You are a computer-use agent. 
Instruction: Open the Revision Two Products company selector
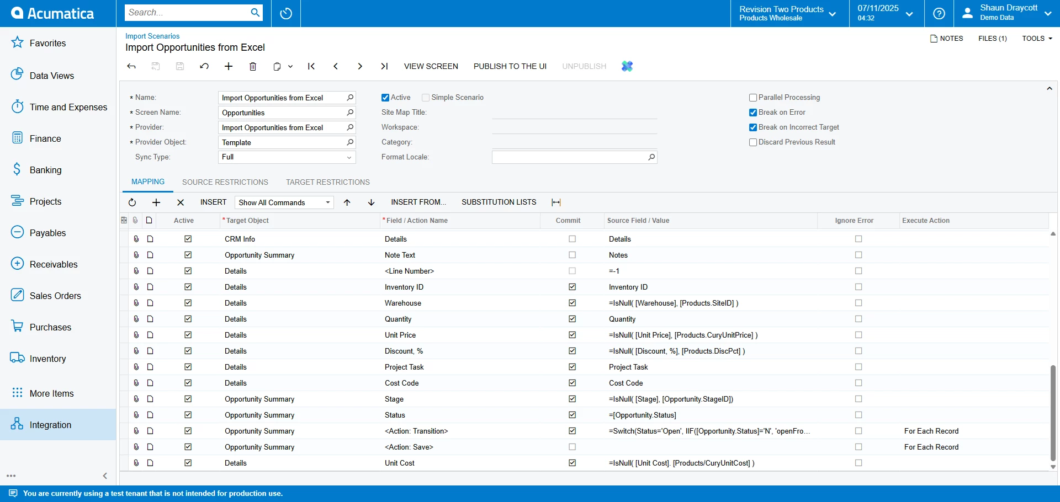tap(788, 13)
